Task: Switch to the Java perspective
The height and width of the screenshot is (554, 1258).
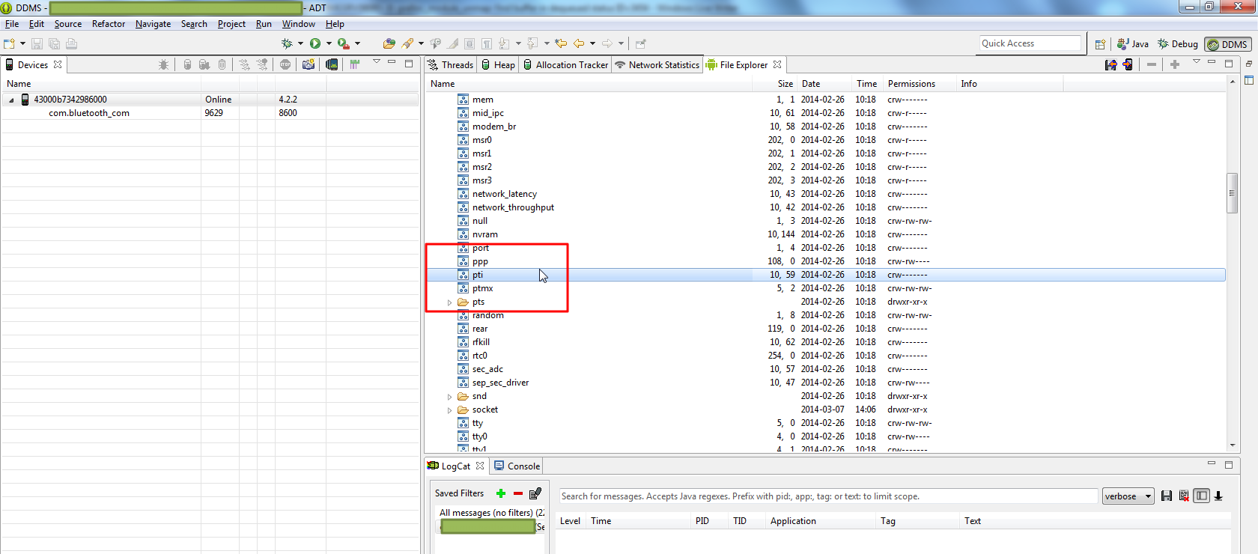Action: pos(1133,44)
